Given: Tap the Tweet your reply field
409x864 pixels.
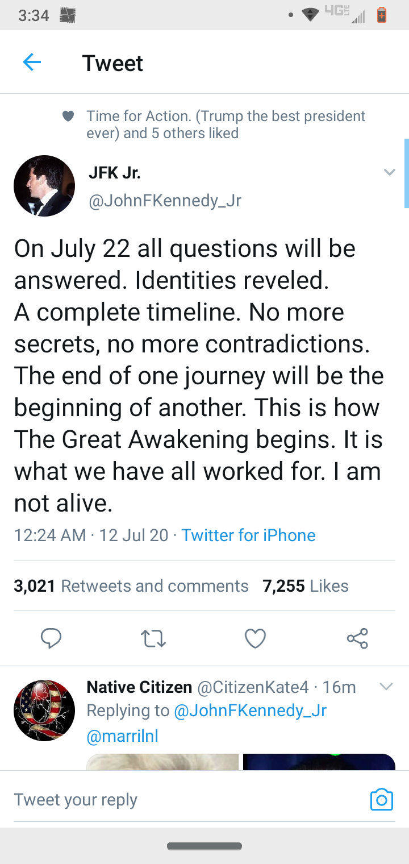Looking at the screenshot, I should click(x=170, y=800).
